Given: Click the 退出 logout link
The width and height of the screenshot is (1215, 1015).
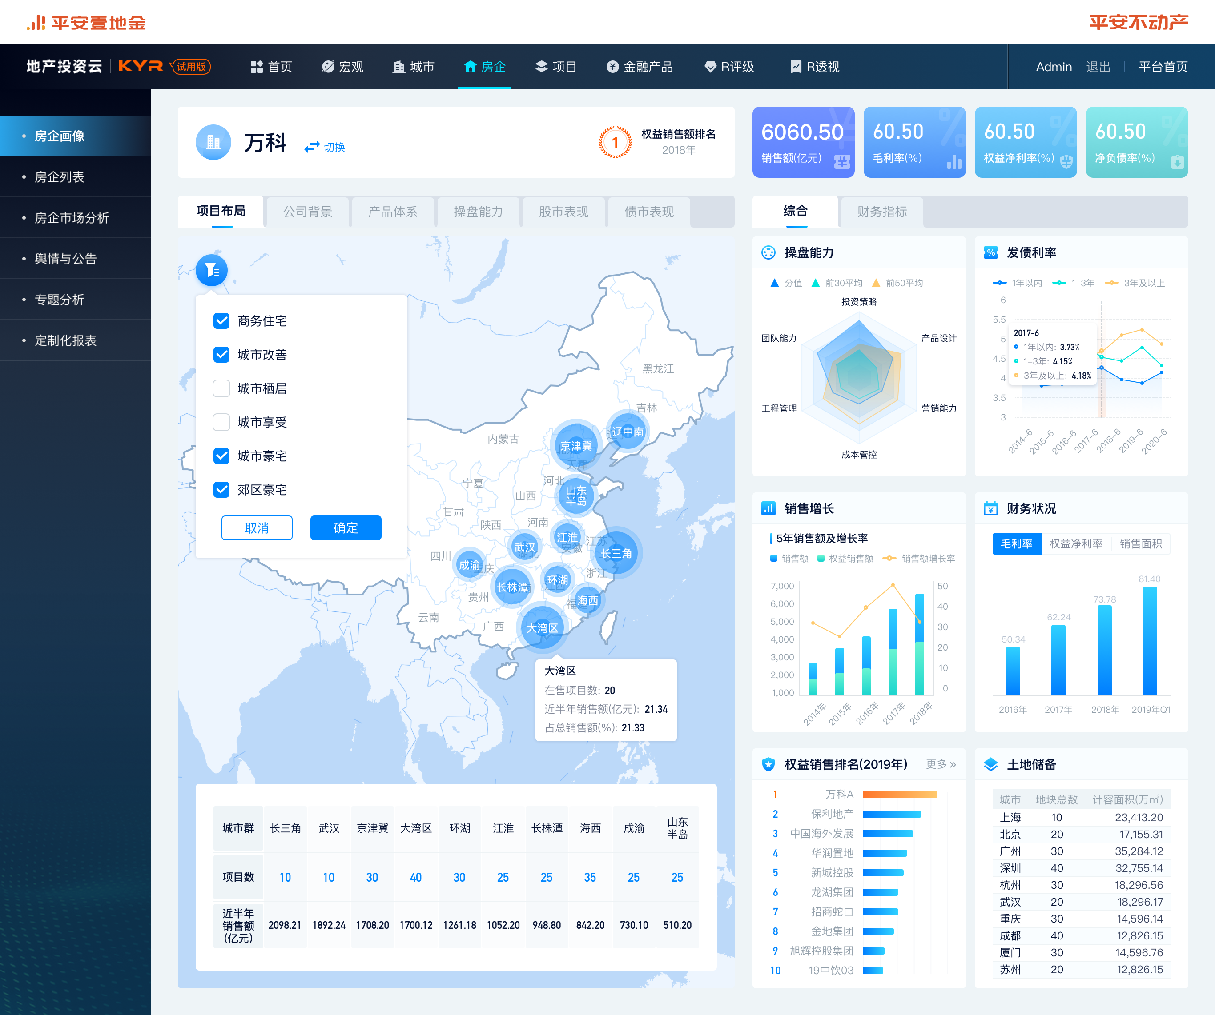Looking at the screenshot, I should point(1098,67).
